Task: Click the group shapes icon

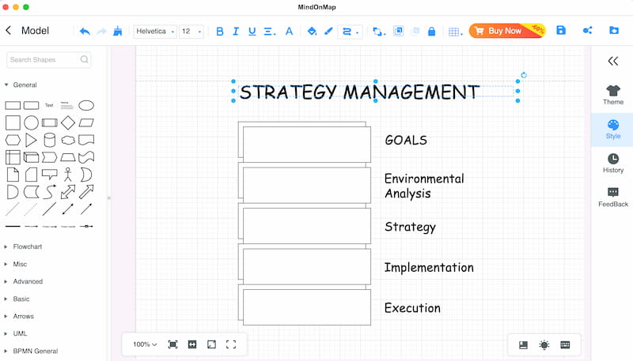Action: [399, 31]
